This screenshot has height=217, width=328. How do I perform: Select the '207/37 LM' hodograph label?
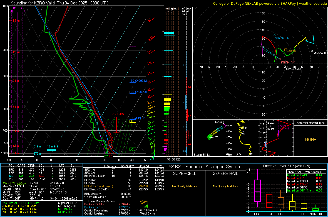(x=282, y=39)
